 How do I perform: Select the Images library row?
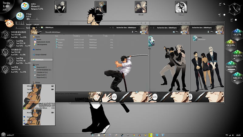pyautogui.click(x=84, y=42)
